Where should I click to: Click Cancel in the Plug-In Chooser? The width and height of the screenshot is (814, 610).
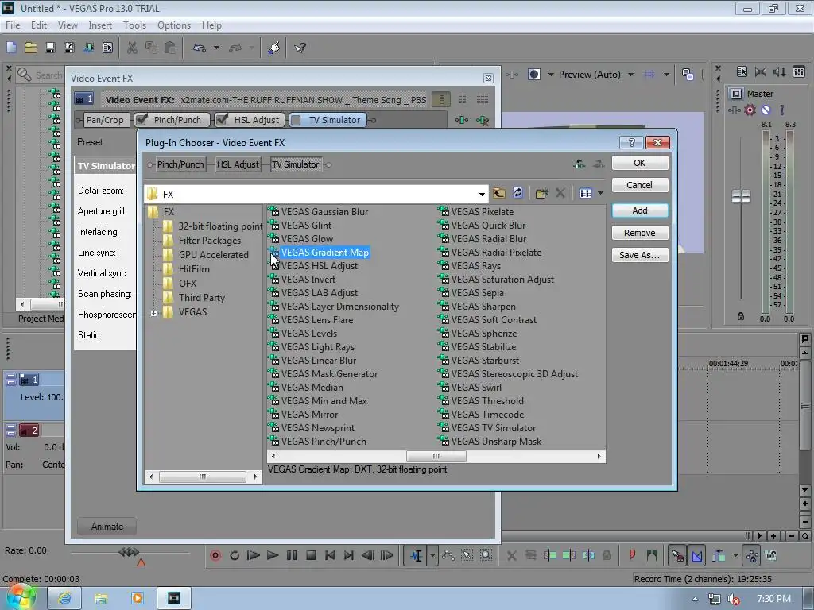coord(640,185)
